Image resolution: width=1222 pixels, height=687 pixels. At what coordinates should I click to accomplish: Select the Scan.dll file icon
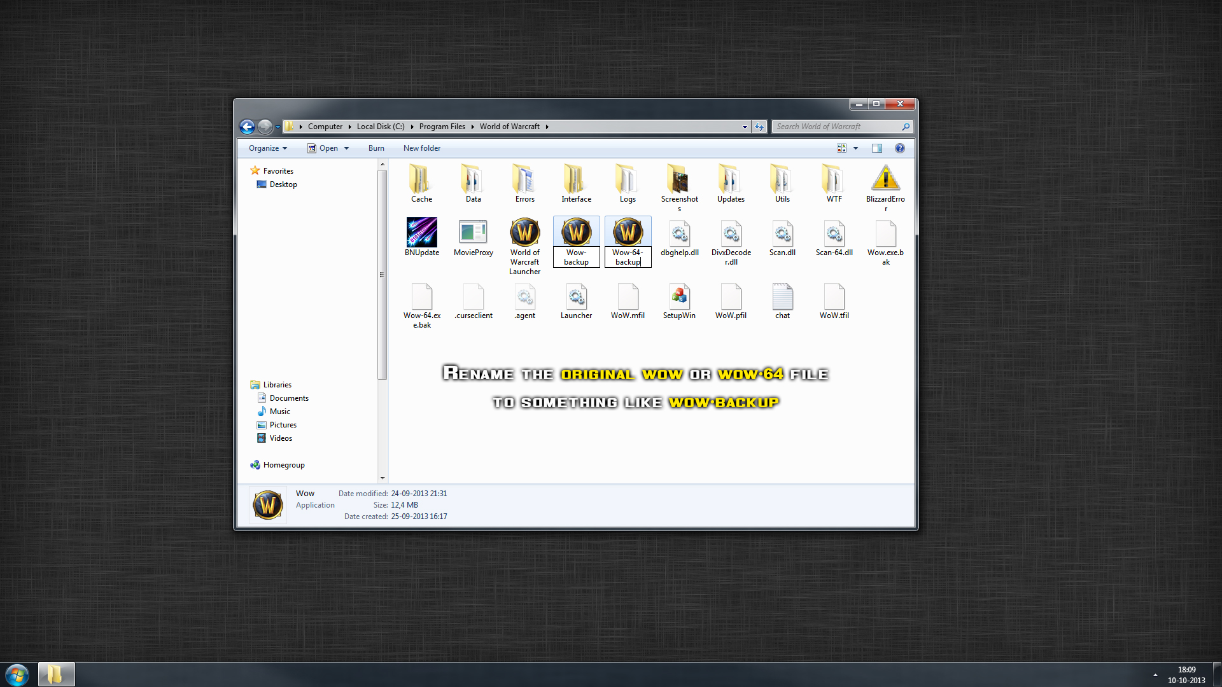pyautogui.click(x=782, y=233)
